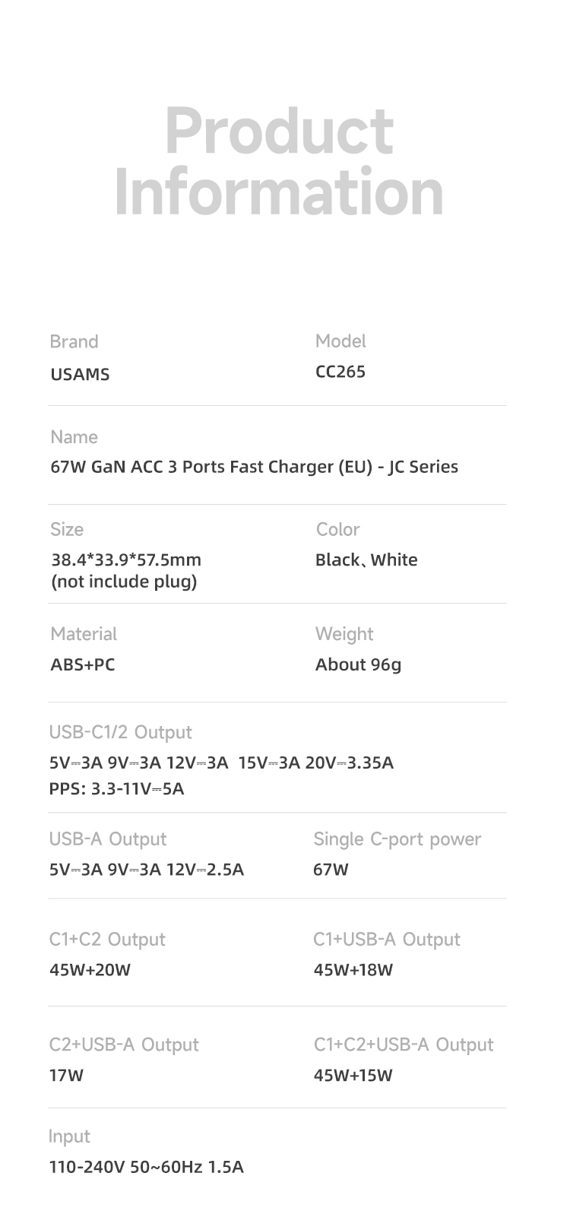This screenshot has height=1211, width=570.
Task: Click the USAMS brand name
Action: tap(80, 374)
